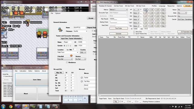Open the Version dropdown showing Fire Red

tap(80, 59)
